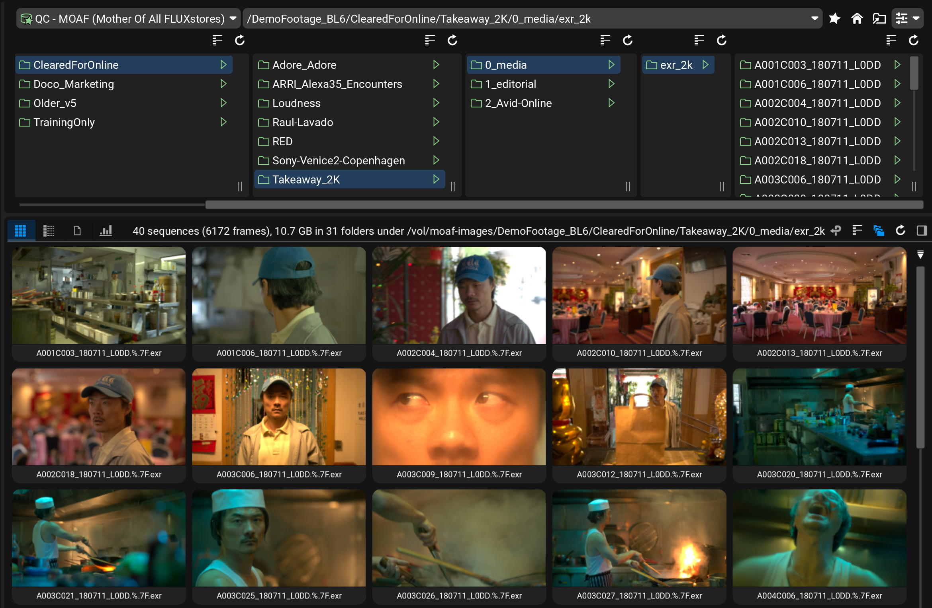The width and height of the screenshot is (932, 608).
Task: Select the A003C009 close-up face thumbnail
Action: pos(459,417)
